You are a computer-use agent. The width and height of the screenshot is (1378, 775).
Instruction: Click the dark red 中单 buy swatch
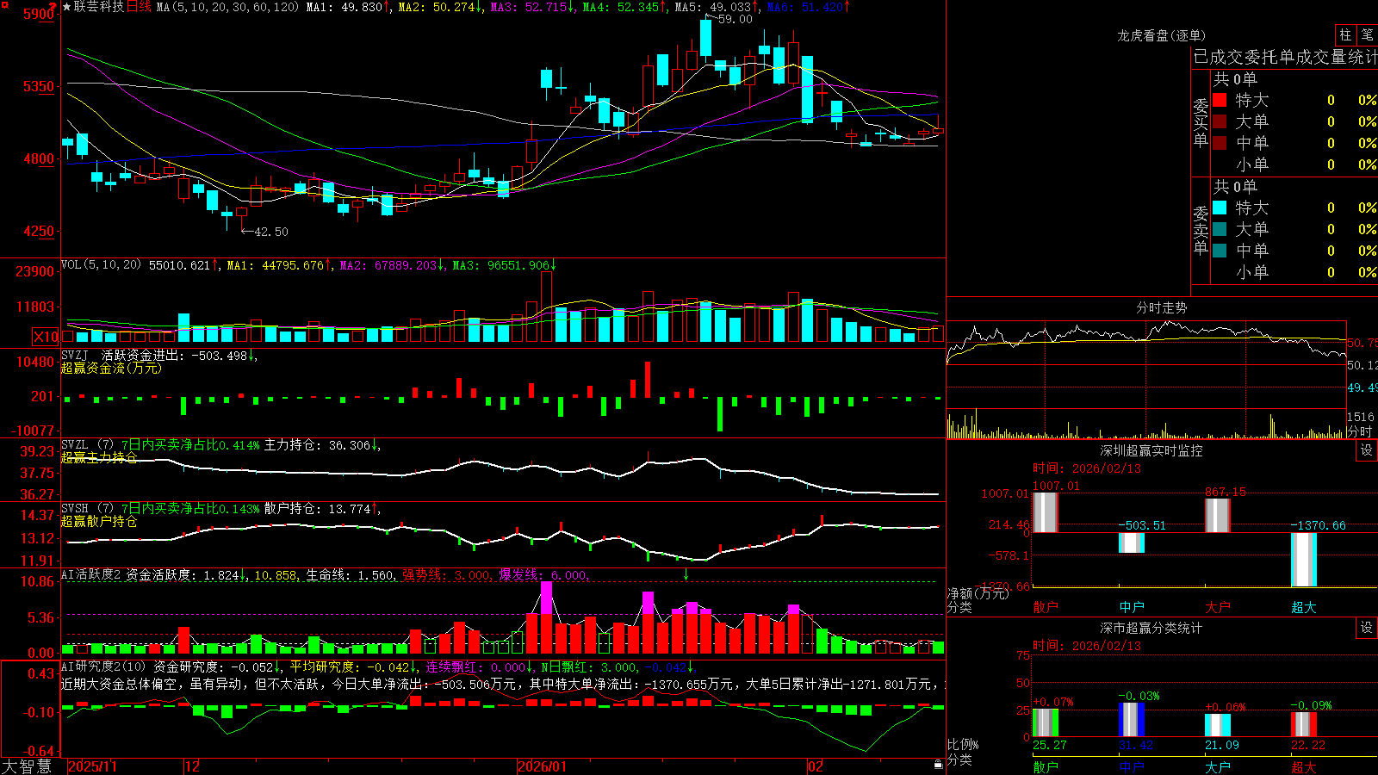[1220, 142]
